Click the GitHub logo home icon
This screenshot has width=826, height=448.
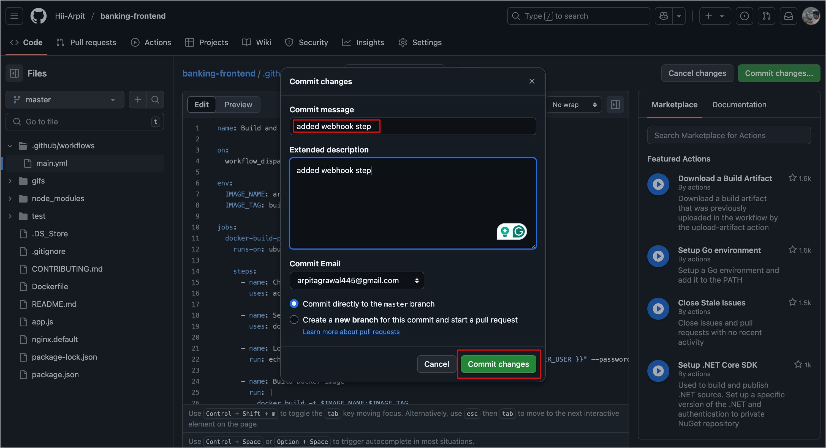tap(38, 16)
